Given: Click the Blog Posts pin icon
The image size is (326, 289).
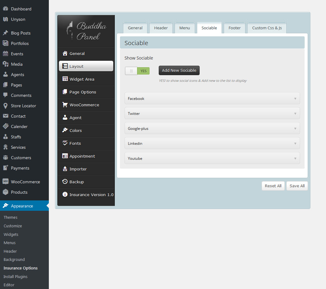Looking at the screenshot, I should (x=5, y=33).
